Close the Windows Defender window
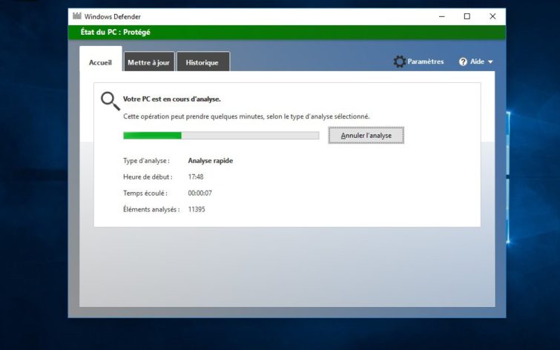The image size is (560, 350). (x=493, y=16)
